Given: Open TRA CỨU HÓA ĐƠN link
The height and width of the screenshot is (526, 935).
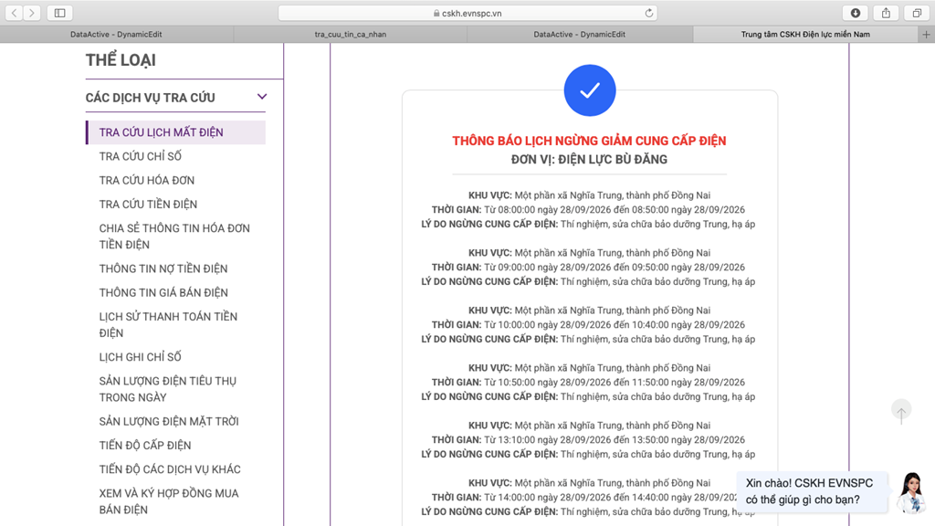Looking at the screenshot, I should pos(147,180).
